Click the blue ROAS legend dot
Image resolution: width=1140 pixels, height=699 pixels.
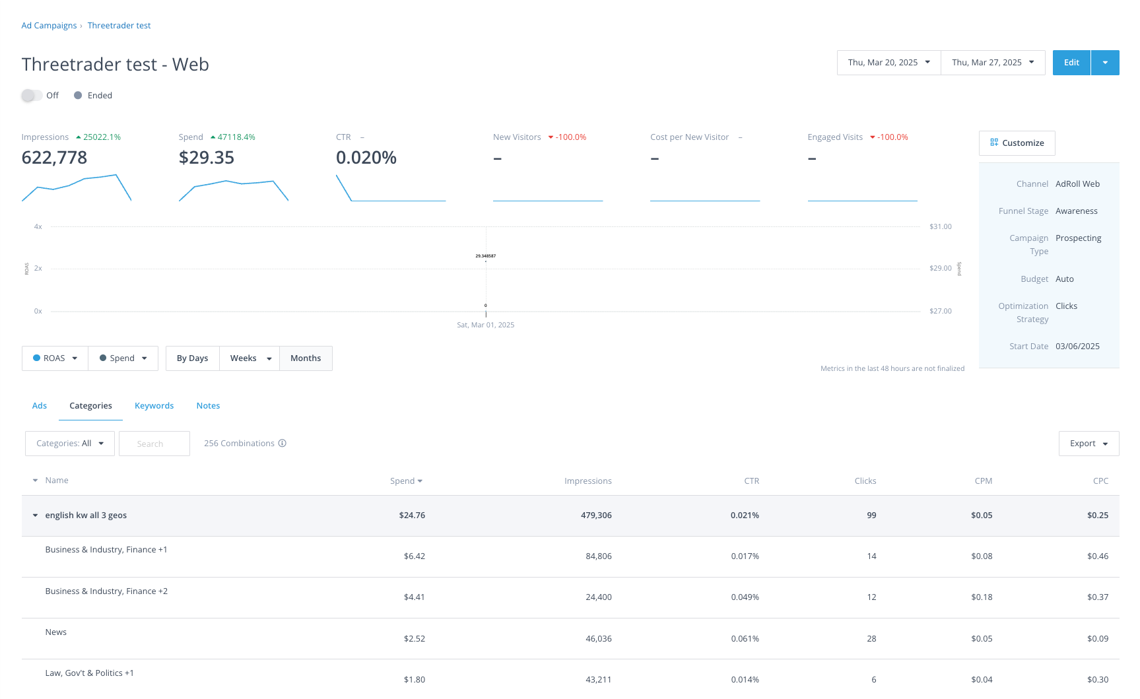coord(37,358)
